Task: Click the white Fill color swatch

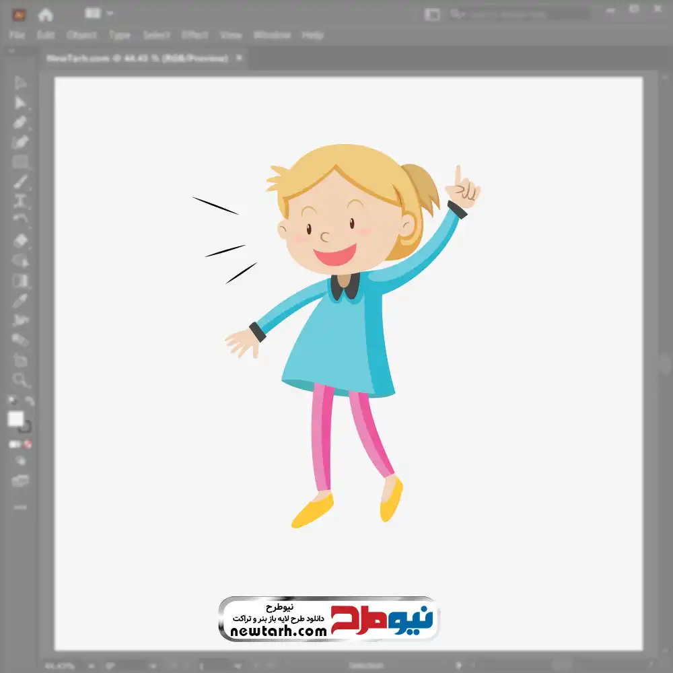Action: (x=15, y=419)
